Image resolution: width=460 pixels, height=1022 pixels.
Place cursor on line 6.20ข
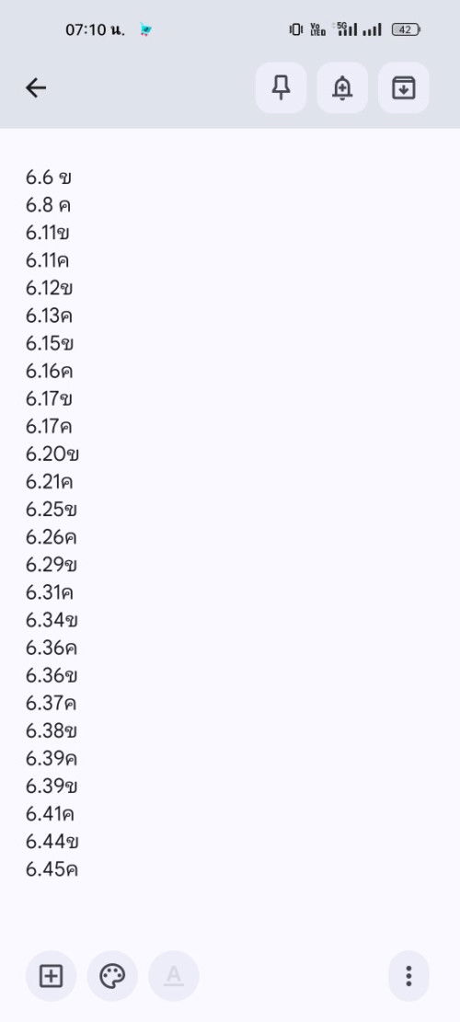pos(52,454)
